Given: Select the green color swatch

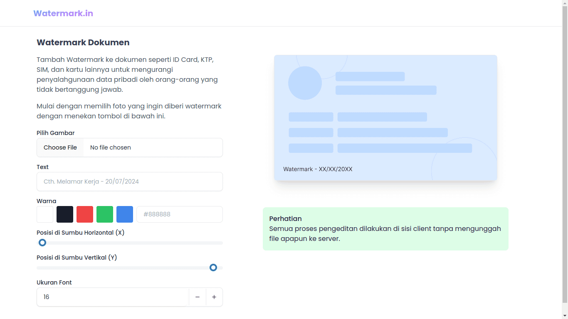Looking at the screenshot, I should (x=105, y=214).
